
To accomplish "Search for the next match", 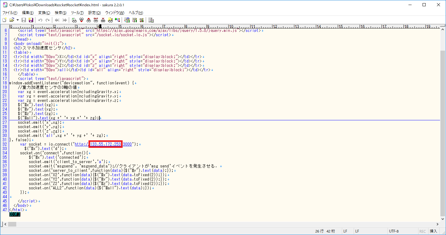I will (82, 20).
